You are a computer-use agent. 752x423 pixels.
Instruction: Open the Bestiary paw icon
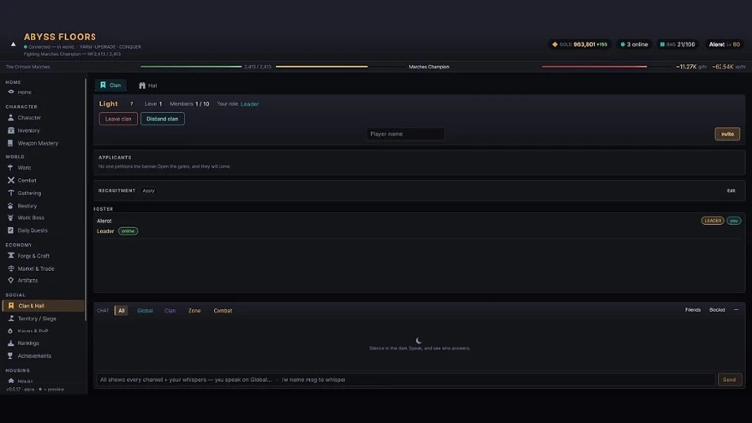pos(11,205)
